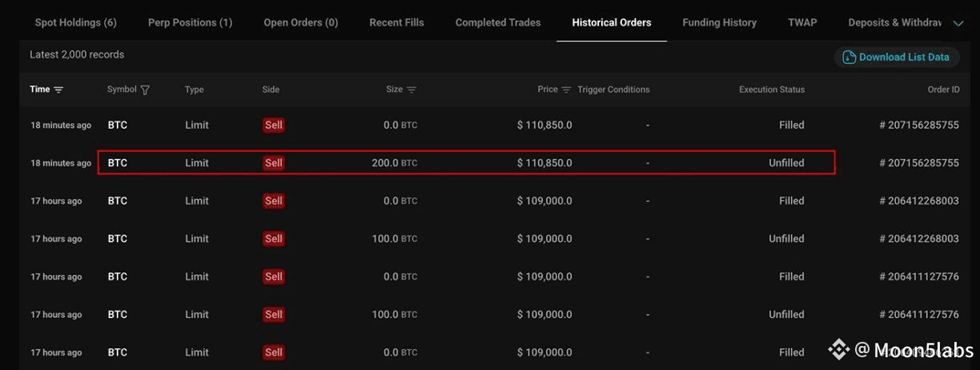Click the Price column sort icon

tap(566, 90)
